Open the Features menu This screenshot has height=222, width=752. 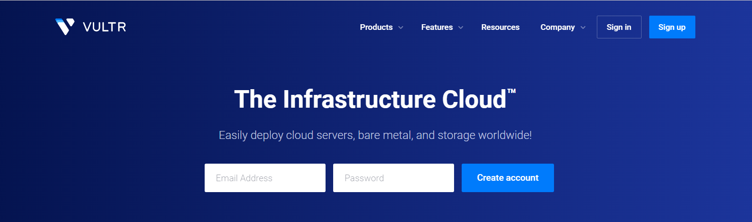pos(437,27)
